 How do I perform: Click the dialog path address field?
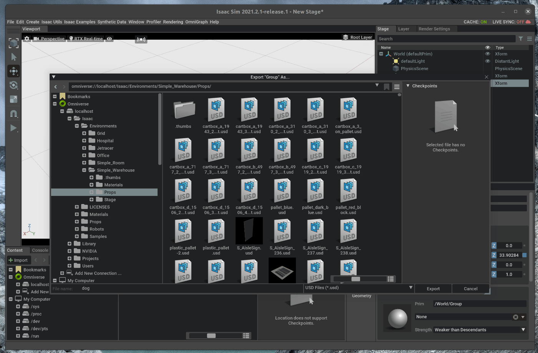pos(221,86)
